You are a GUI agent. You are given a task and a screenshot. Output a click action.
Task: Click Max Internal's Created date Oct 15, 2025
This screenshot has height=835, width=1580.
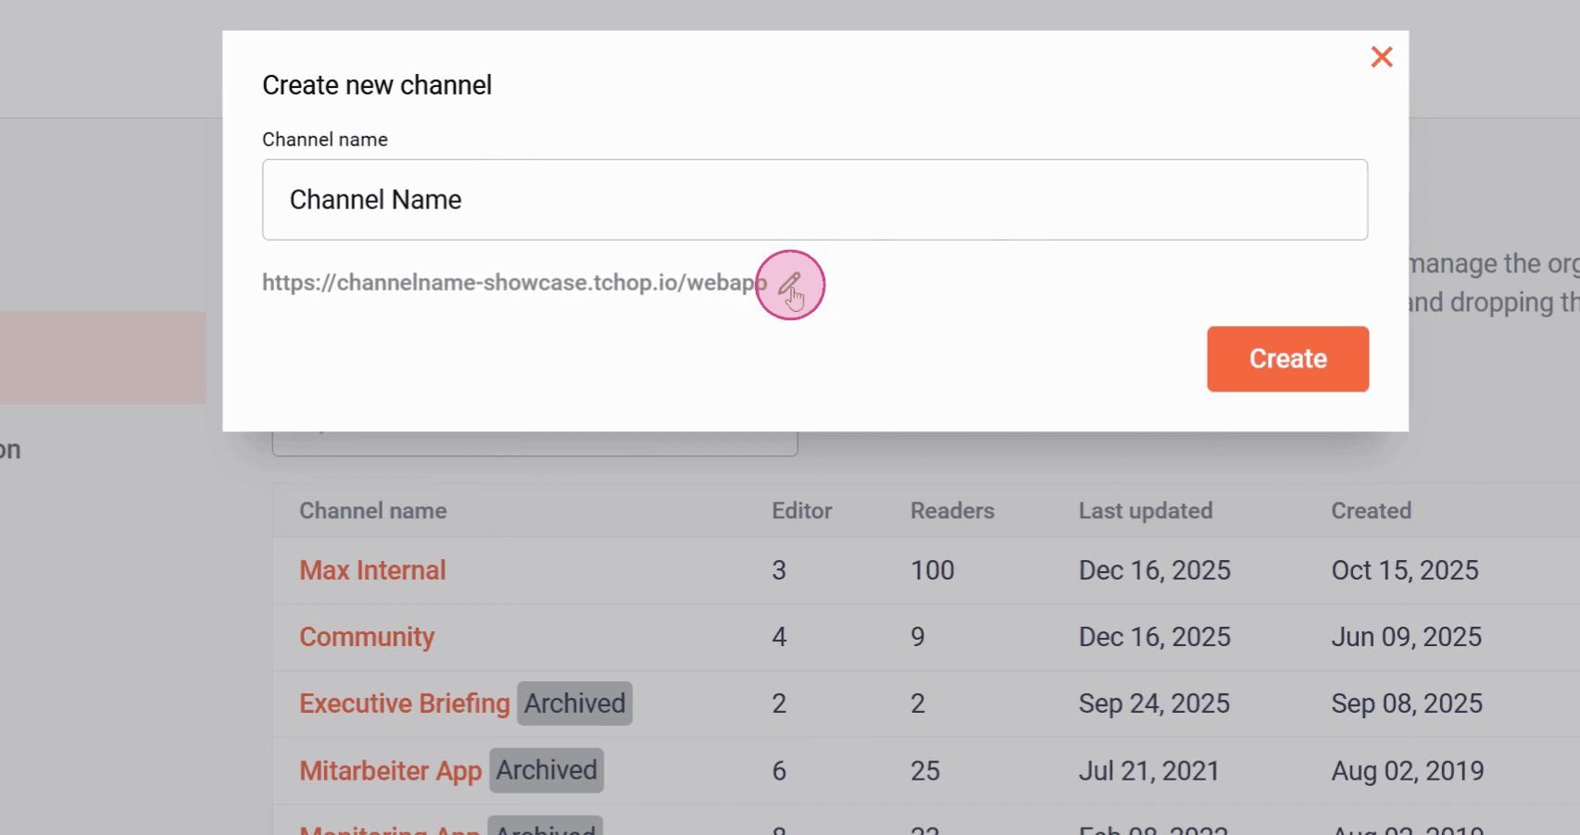point(1405,570)
